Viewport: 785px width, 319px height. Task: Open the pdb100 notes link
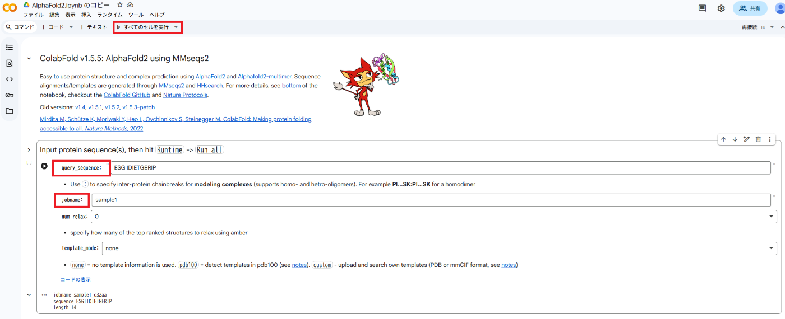(x=299, y=265)
